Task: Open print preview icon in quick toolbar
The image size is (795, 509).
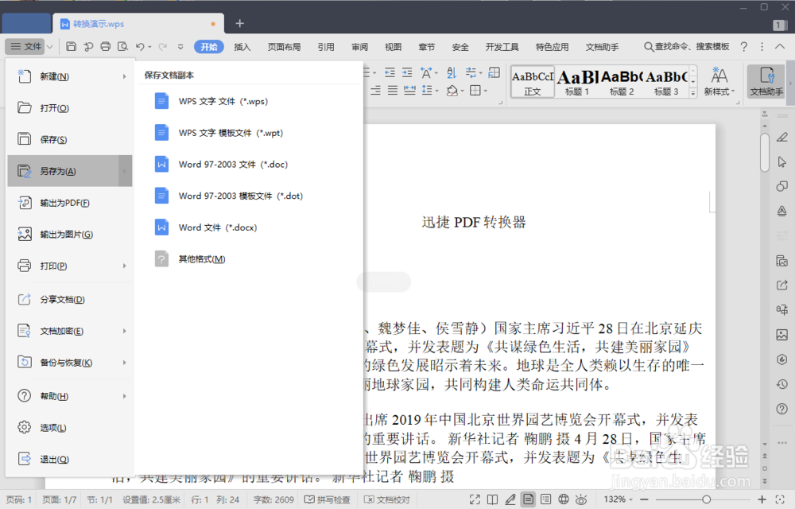Action: click(x=122, y=47)
